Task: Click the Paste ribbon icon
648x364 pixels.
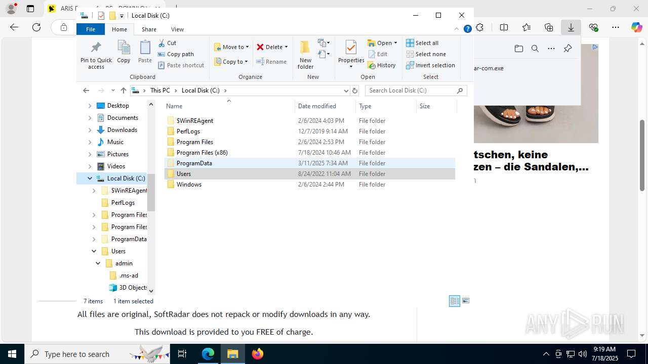Action: (145, 52)
